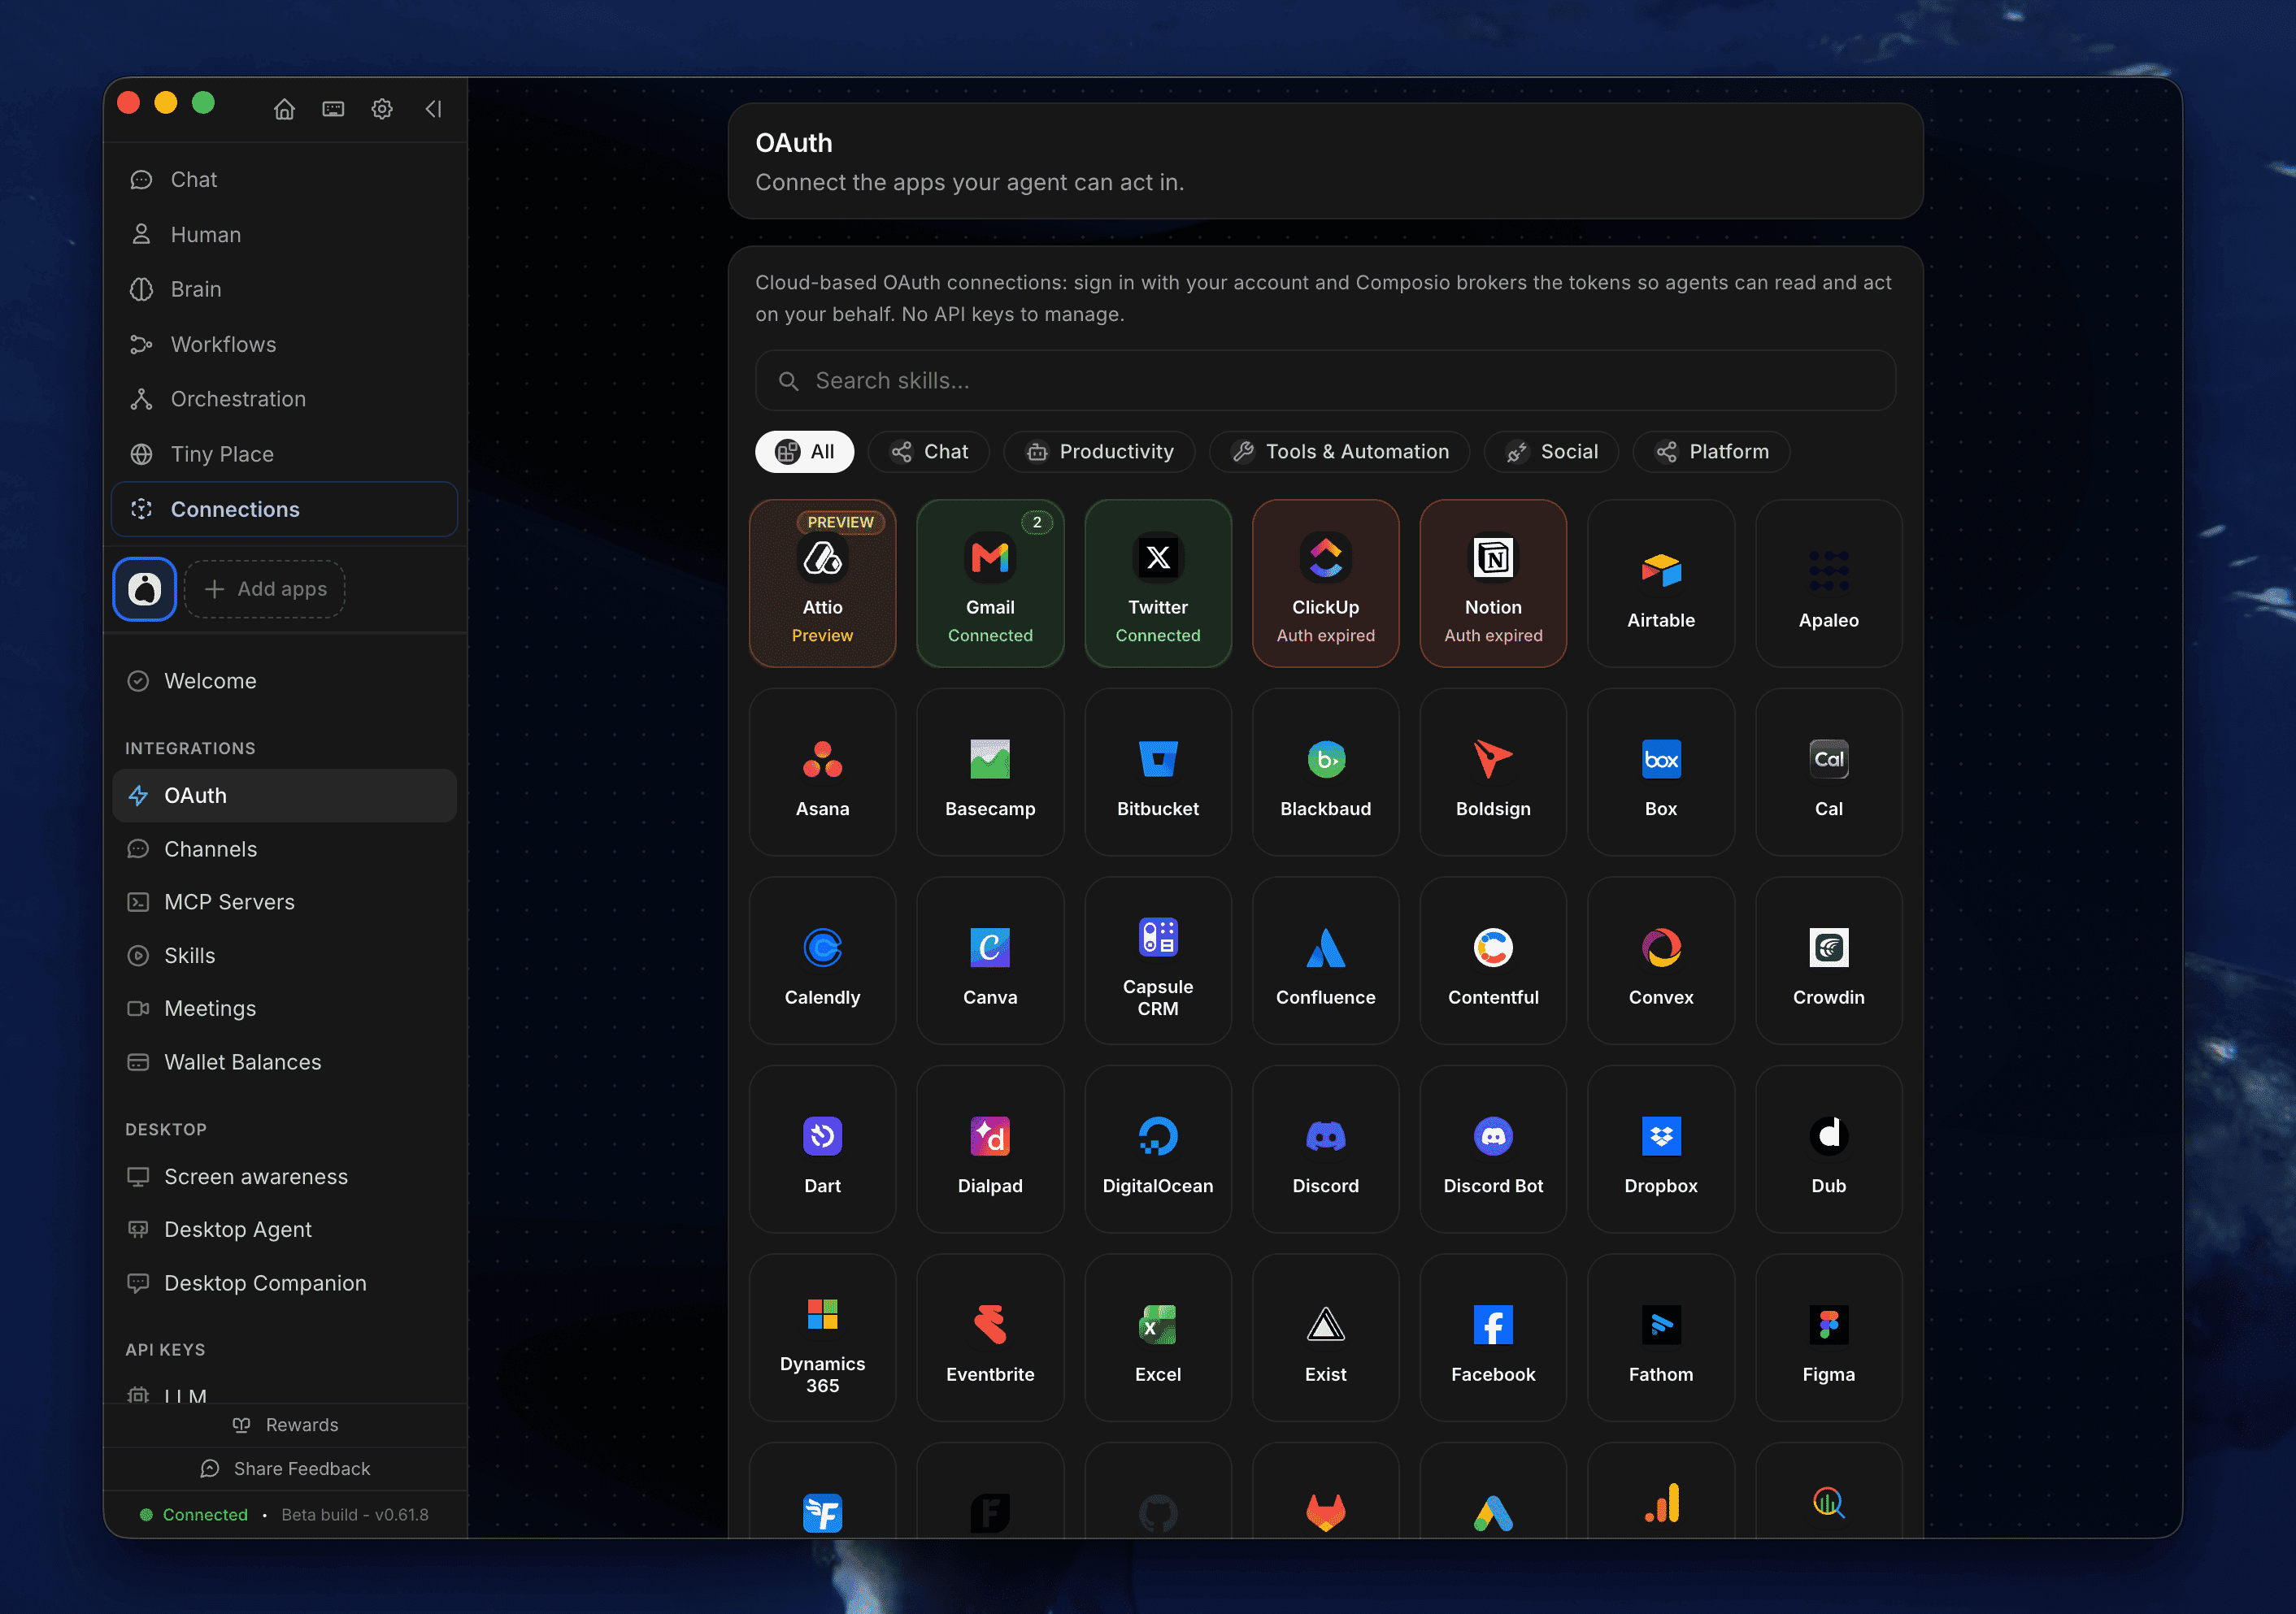Click the Search skills field
2296x1614 pixels.
click(x=1325, y=381)
